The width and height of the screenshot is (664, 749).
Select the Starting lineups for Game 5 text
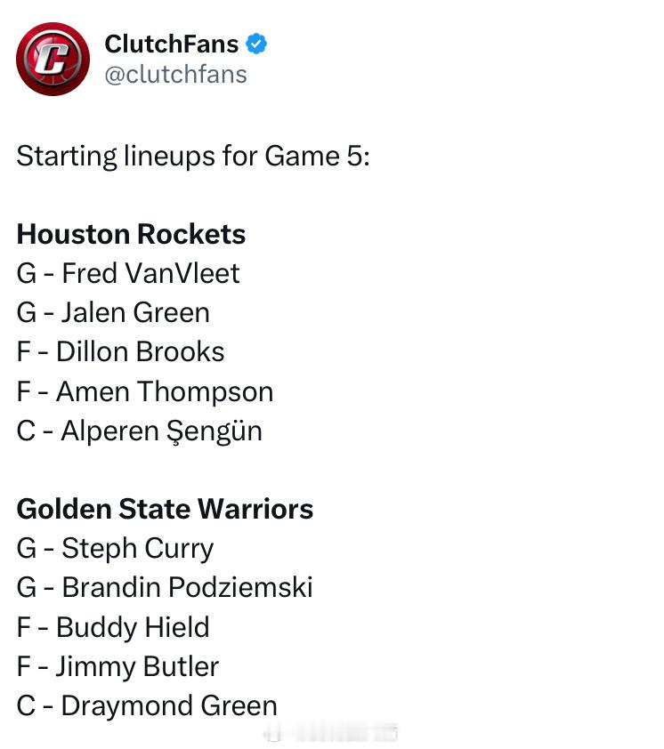(193, 157)
